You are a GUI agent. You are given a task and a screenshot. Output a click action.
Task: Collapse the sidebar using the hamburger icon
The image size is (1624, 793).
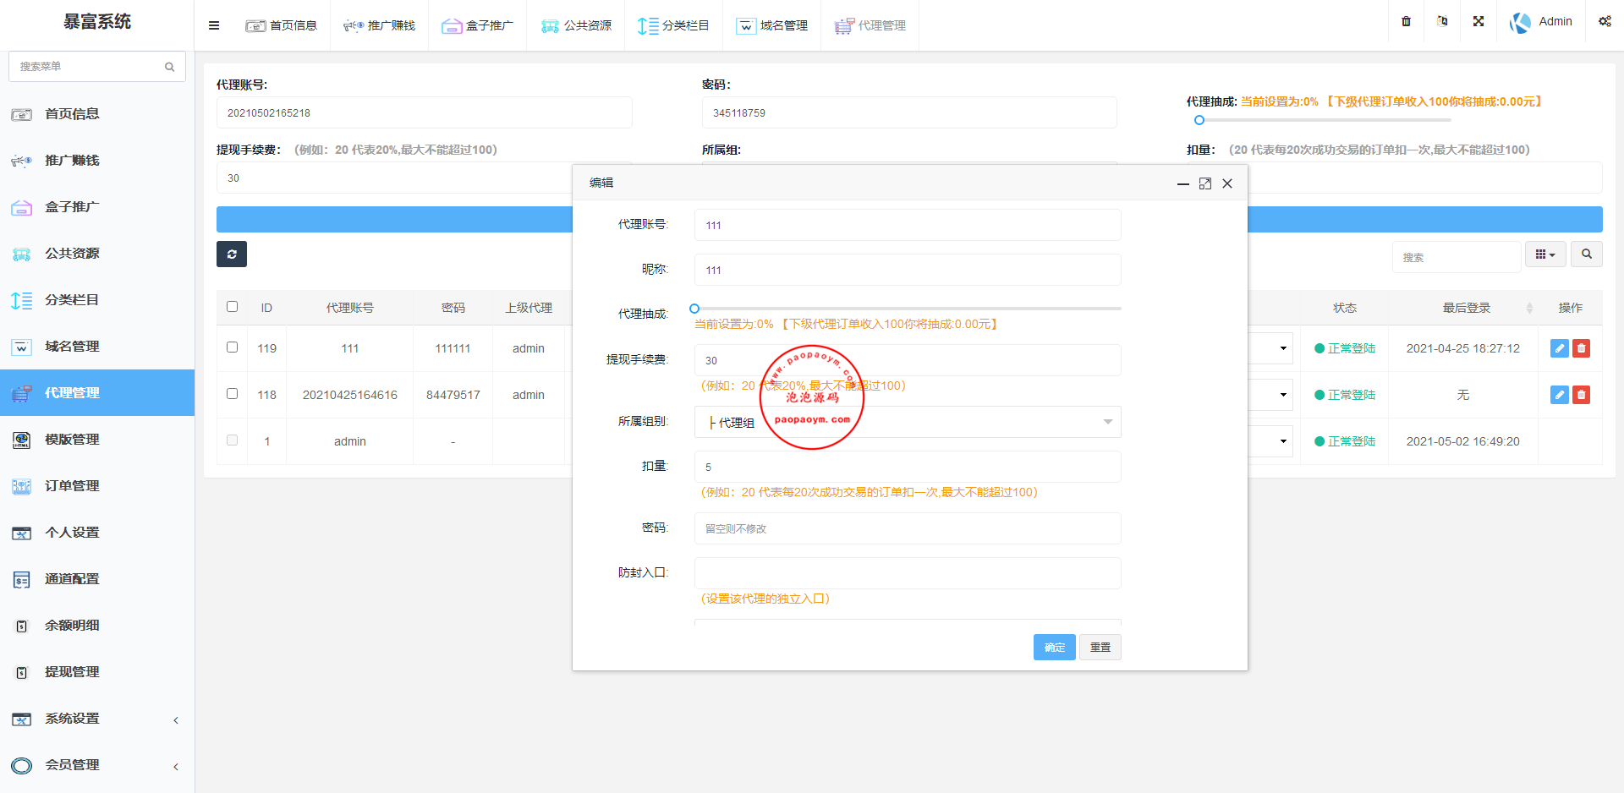214,25
